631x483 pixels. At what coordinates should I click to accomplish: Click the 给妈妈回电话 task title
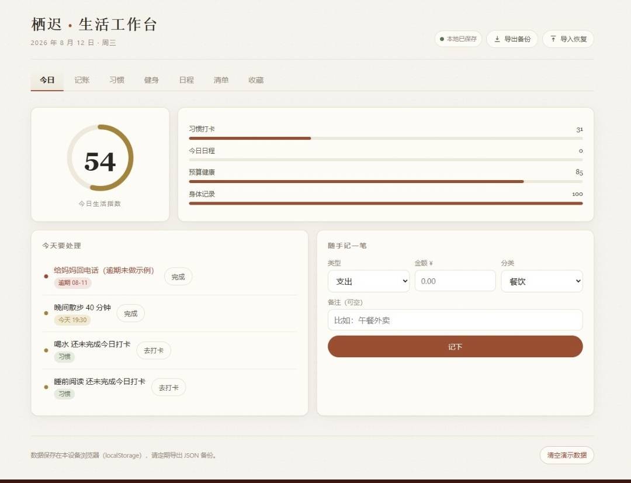click(x=104, y=270)
